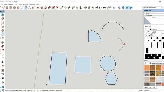
Task: Switch to Left view
Action: pos(104,8)
